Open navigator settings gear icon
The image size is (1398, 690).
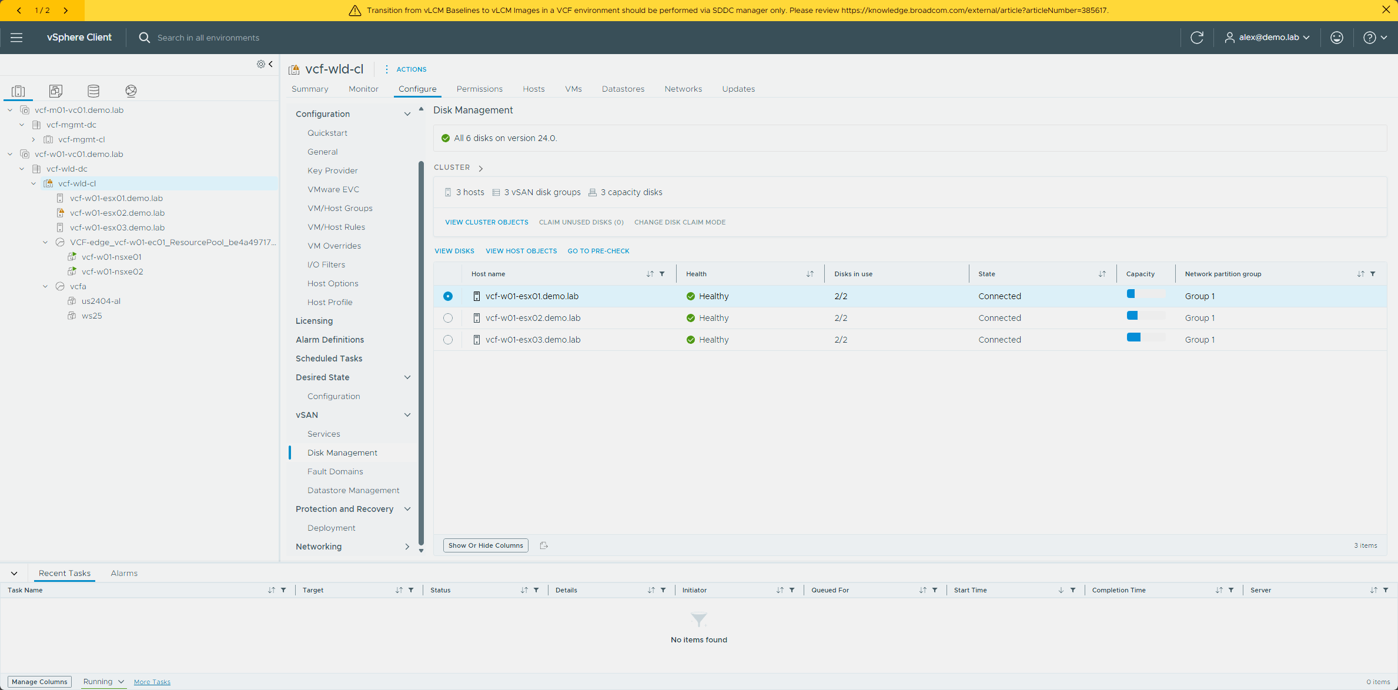click(260, 64)
